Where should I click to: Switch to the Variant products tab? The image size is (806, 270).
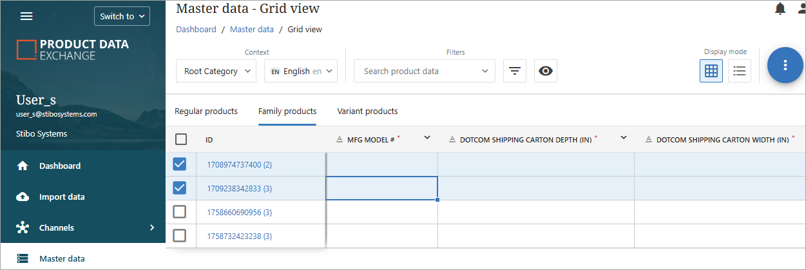click(367, 111)
